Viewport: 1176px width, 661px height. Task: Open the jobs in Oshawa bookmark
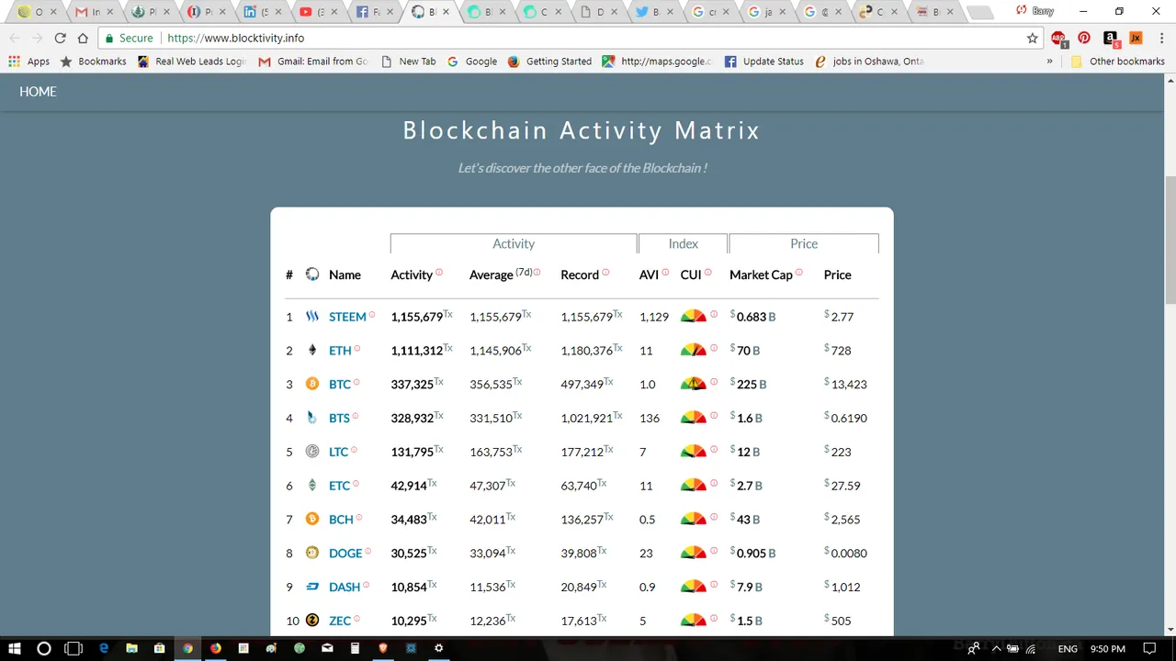coord(869,62)
